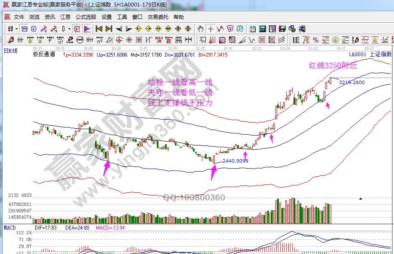Expand the 日 period dropdown arrow
Screen dimensions: 394x254
click(x=17, y=29)
